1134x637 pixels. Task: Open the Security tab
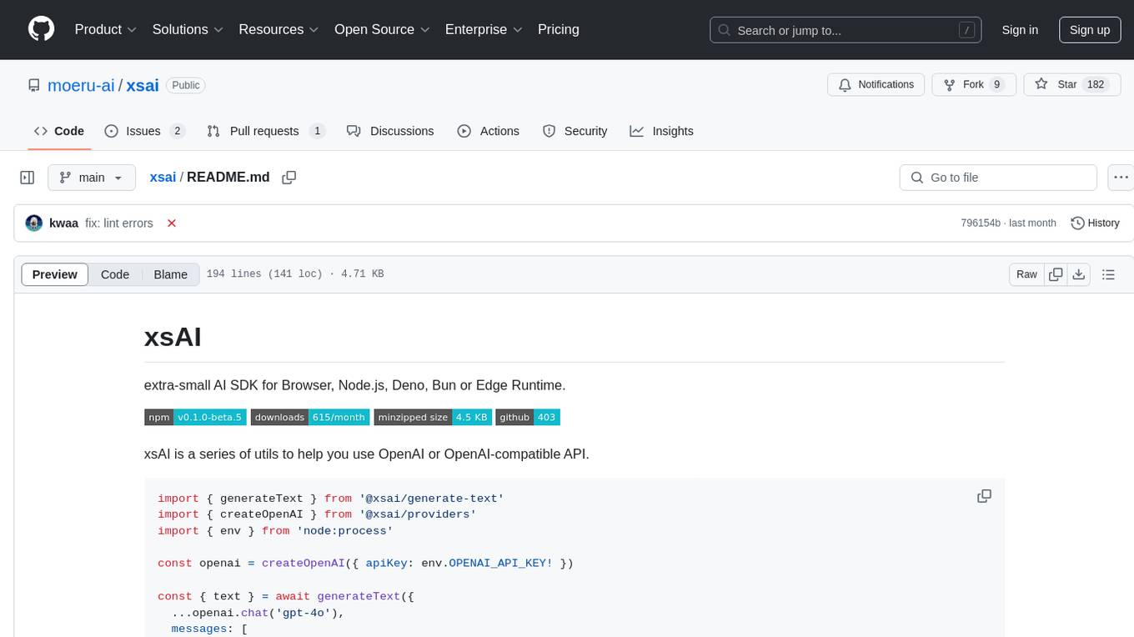pos(575,131)
